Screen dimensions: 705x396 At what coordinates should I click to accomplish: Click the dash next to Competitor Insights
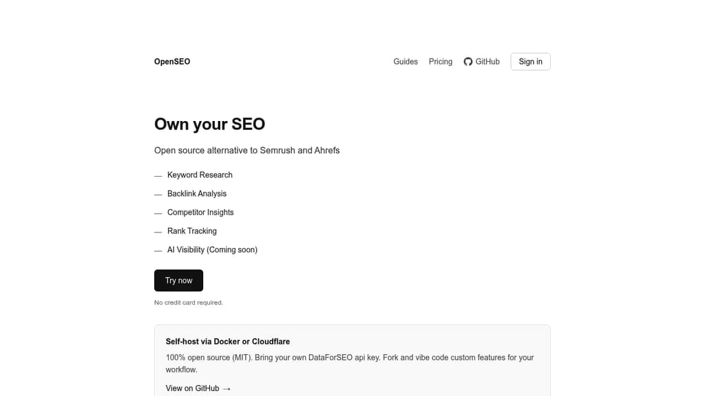[x=158, y=212]
